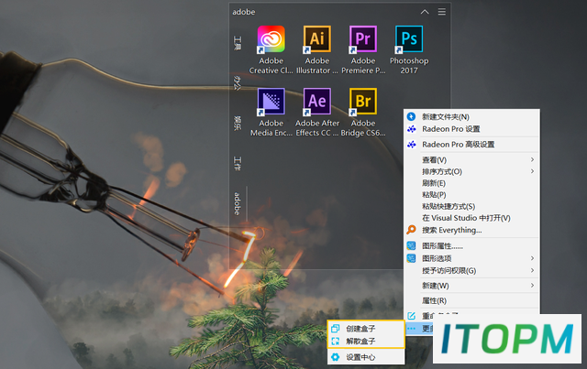
Task: Launch Adobe After Effects CC shortcut
Action: 317,112
